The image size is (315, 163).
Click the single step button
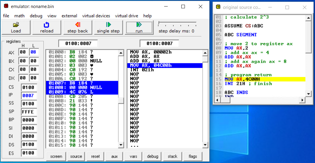click(108, 28)
